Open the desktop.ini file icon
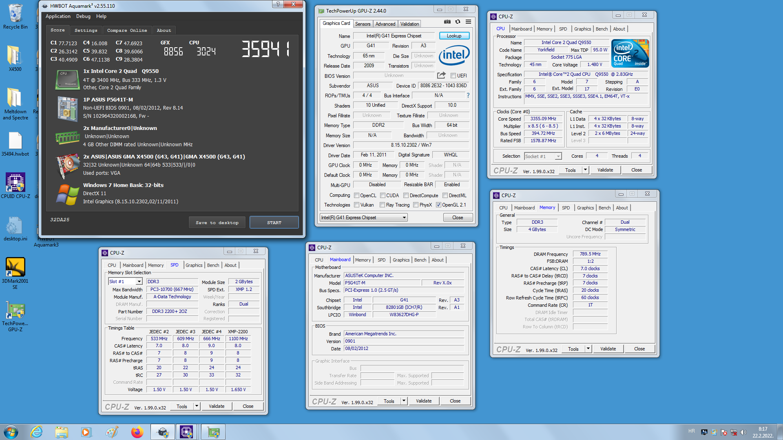Screen dimensions: 783x440 coord(15,228)
